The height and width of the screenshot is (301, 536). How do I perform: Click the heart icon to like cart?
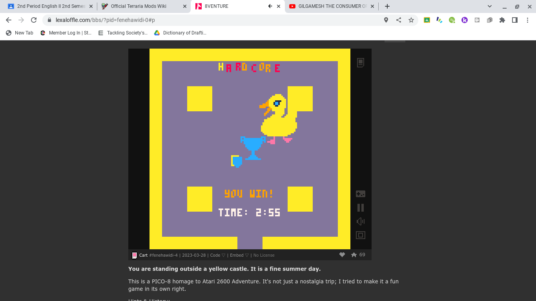pyautogui.click(x=342, y=255)
